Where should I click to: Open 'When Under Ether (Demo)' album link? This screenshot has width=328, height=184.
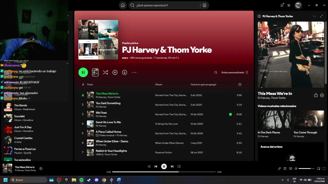pos(169,143)
